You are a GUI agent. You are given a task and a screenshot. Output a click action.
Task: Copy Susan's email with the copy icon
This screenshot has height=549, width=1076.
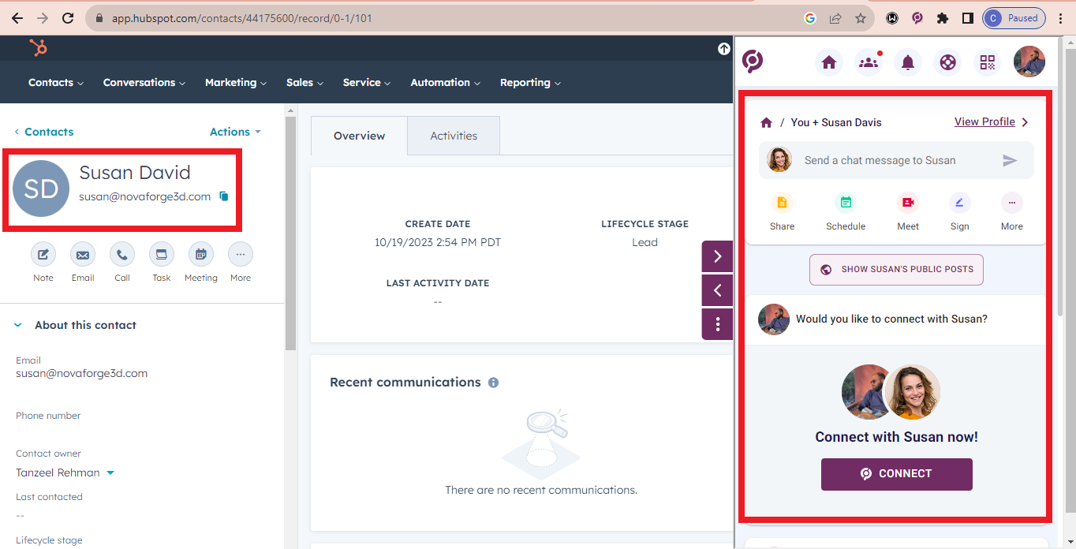[224, 196]
